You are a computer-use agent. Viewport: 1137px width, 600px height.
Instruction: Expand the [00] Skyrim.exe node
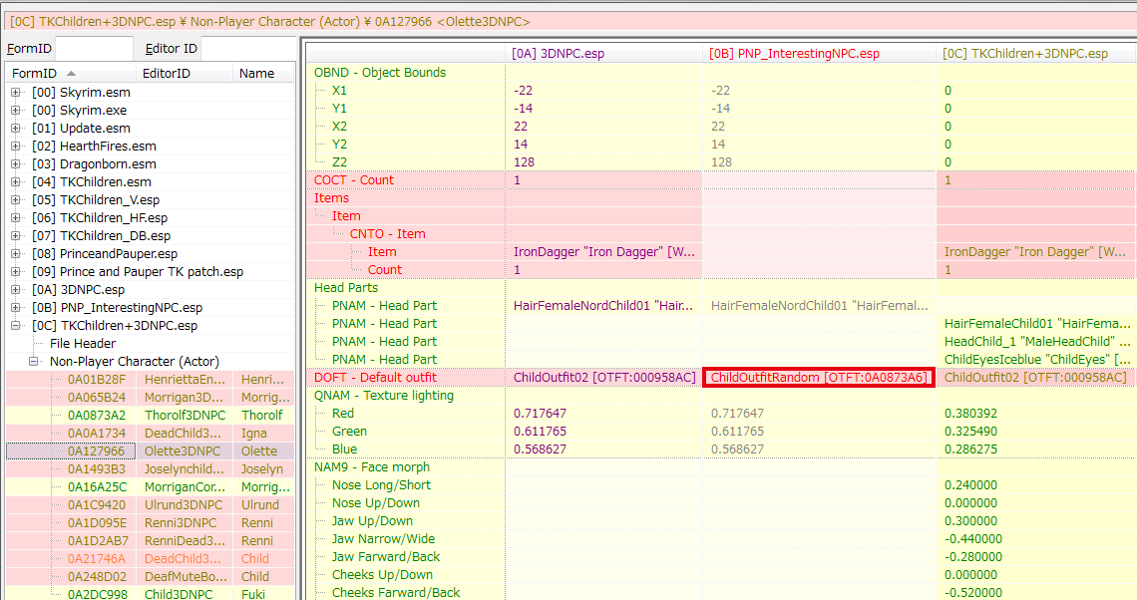(15, 111)
